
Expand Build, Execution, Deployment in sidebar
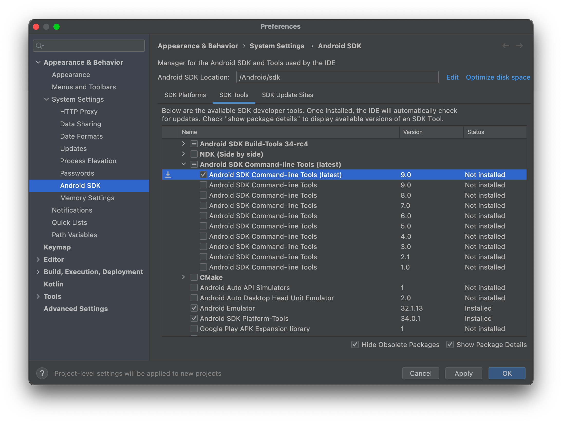click(x=38, y=272)
